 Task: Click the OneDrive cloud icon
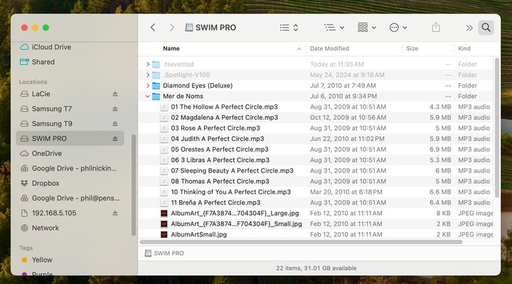coord(24,153)
